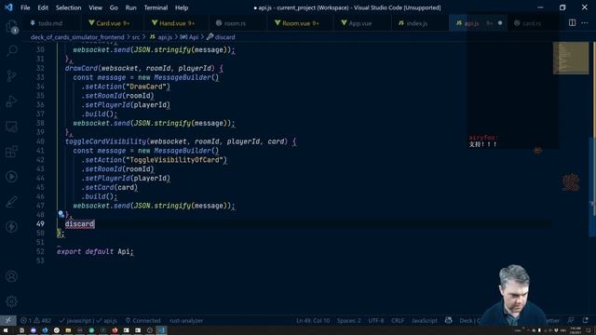Click the javascript | api.js status item

[88, 320]
